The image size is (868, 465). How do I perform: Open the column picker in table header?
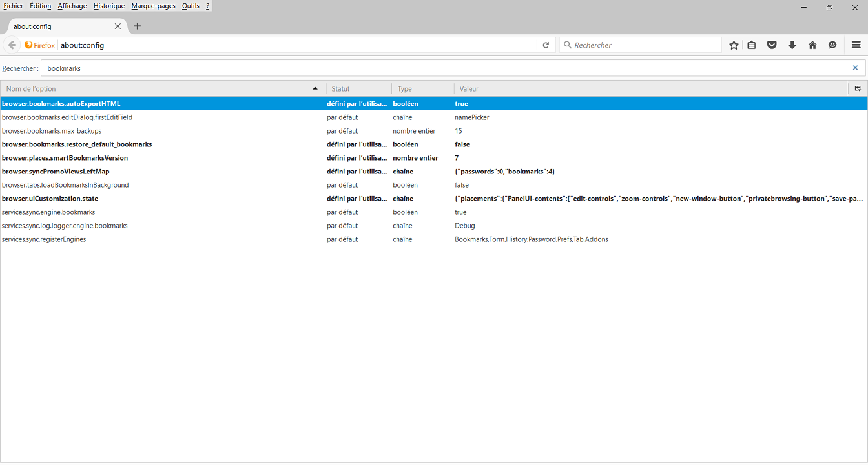point(858,88)
